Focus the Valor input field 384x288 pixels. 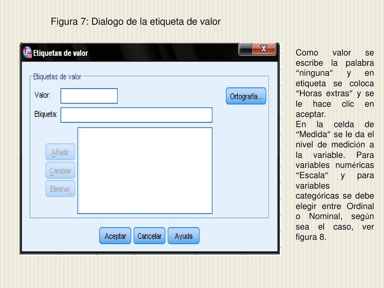[x=89, y=96]
